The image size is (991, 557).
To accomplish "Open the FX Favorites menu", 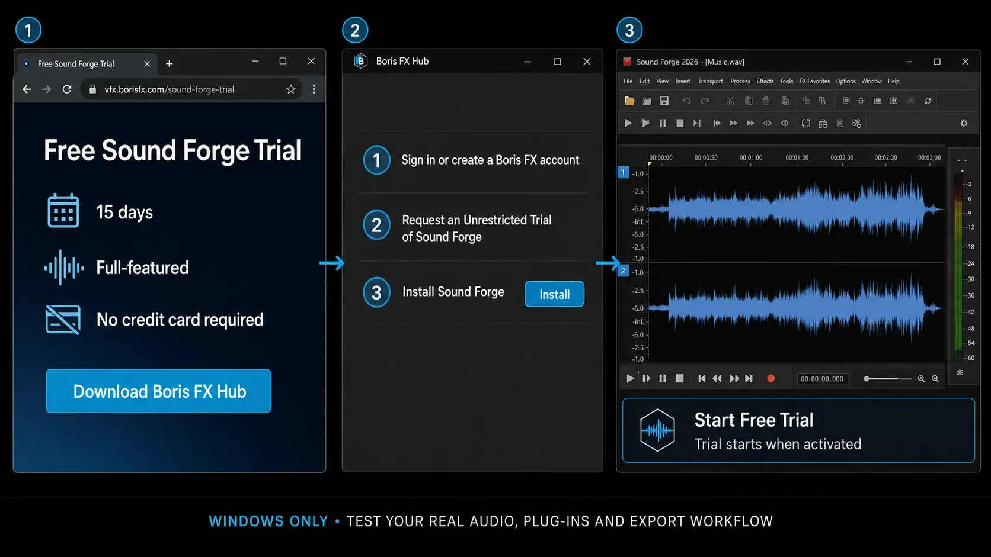I will point(815,81).
